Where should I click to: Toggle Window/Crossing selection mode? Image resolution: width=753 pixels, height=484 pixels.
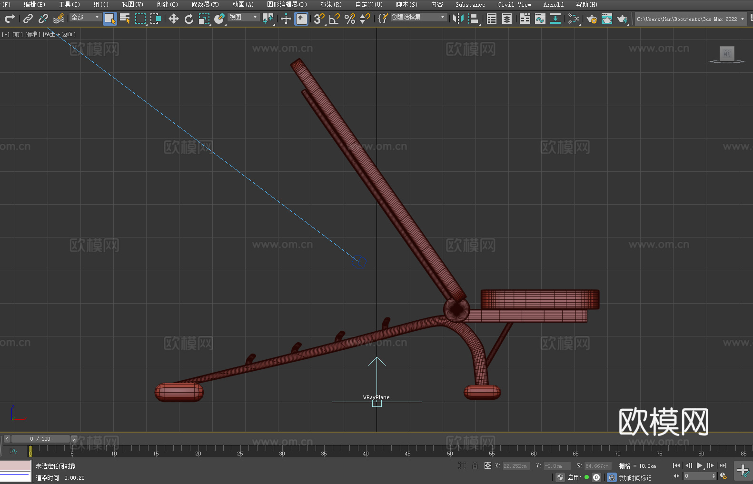click(156, 19)
